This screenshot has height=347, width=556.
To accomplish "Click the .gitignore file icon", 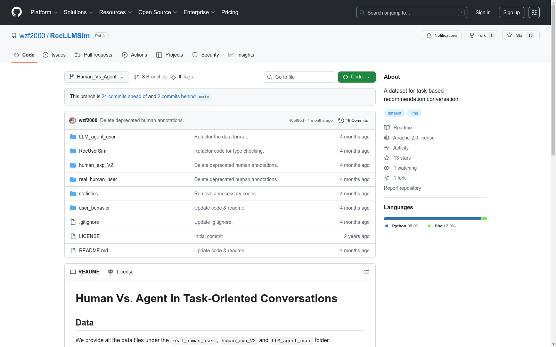I will pyautogui.click(x=73, y=222).
